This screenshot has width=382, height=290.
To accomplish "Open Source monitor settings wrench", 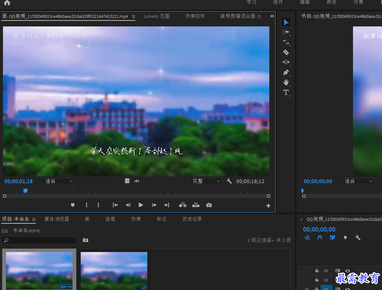I will (229, 181).
